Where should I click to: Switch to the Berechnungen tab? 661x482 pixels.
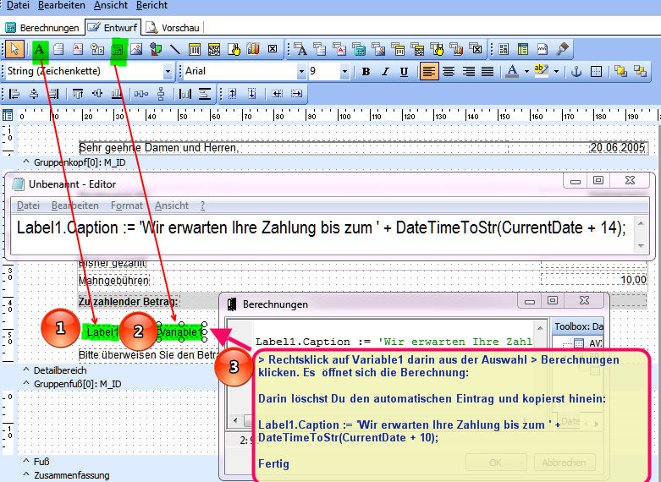pos(42,28)
